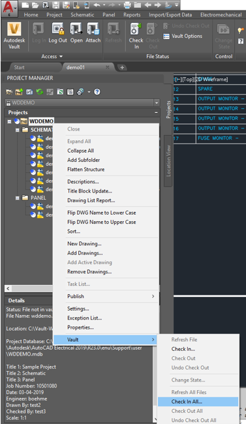
Task: Switch to the Panel ribbon tab
Action: tap(109, 15)
